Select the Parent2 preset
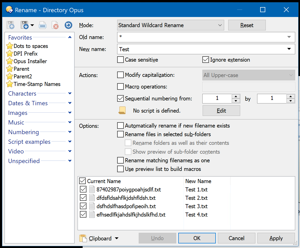The height and width of the screenshot is (248, 300). coord(23,77)
